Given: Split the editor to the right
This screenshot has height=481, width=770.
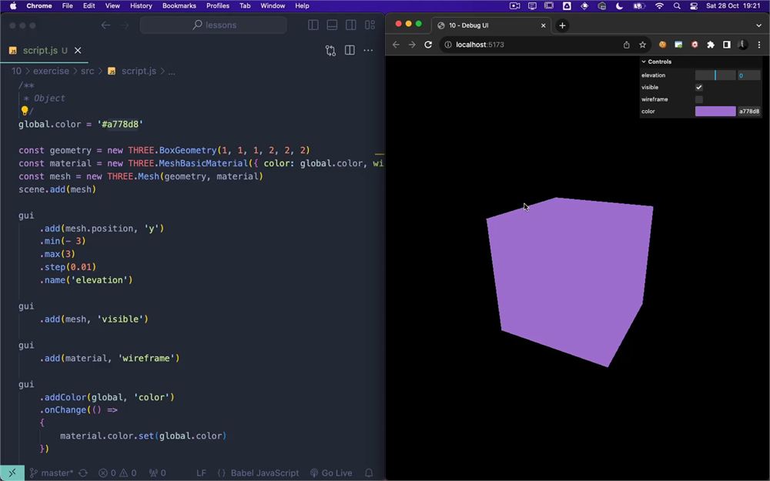Looking at the screenshot, I should pyautogui.click(x=350, y=50).
